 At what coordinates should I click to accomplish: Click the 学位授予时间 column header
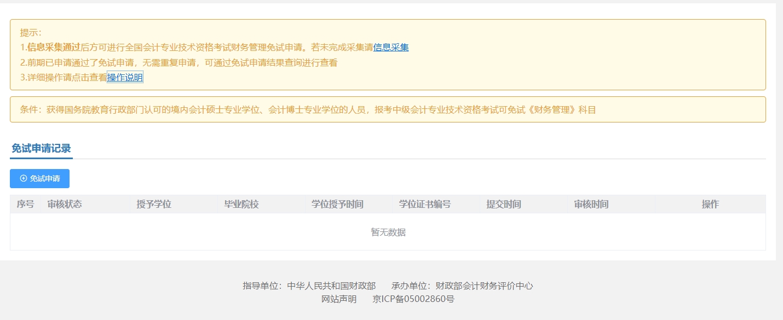tap(337, 204)
